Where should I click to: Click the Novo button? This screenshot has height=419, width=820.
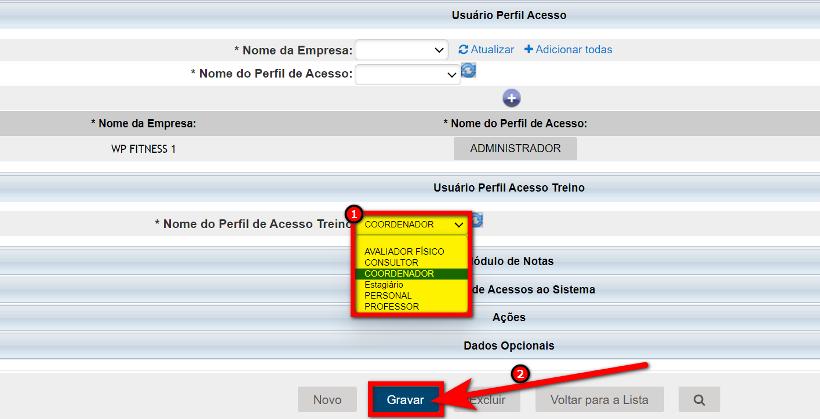coord(327,399)
